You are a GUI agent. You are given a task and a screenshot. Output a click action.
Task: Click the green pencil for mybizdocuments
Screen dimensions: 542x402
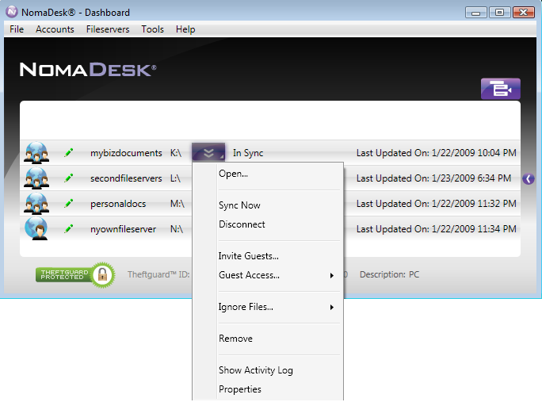(69, 152)
